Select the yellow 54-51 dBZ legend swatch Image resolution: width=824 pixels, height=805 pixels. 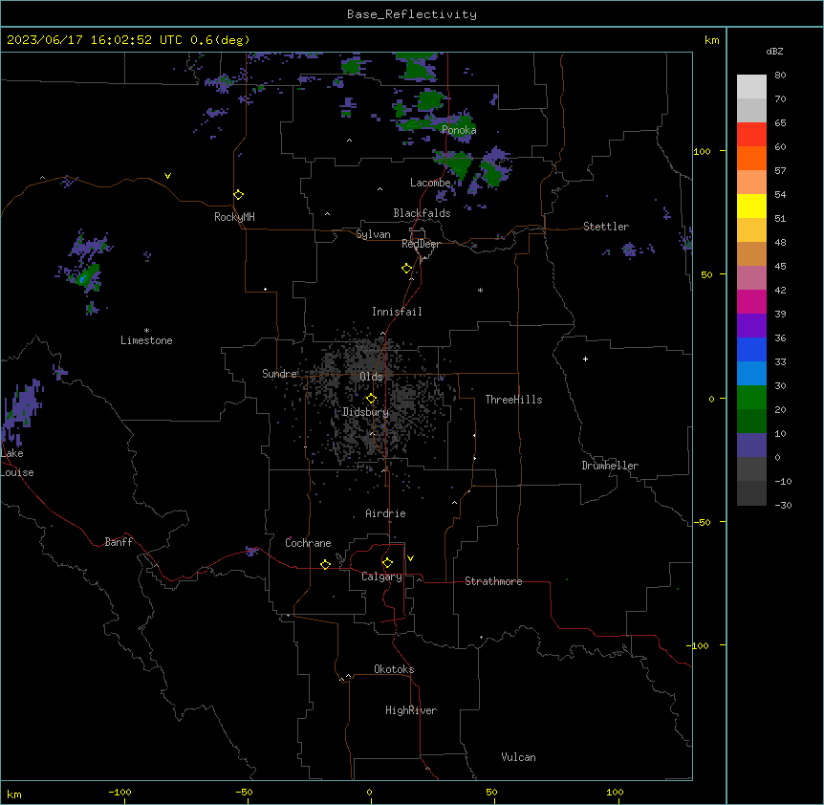tap(751, 206)
